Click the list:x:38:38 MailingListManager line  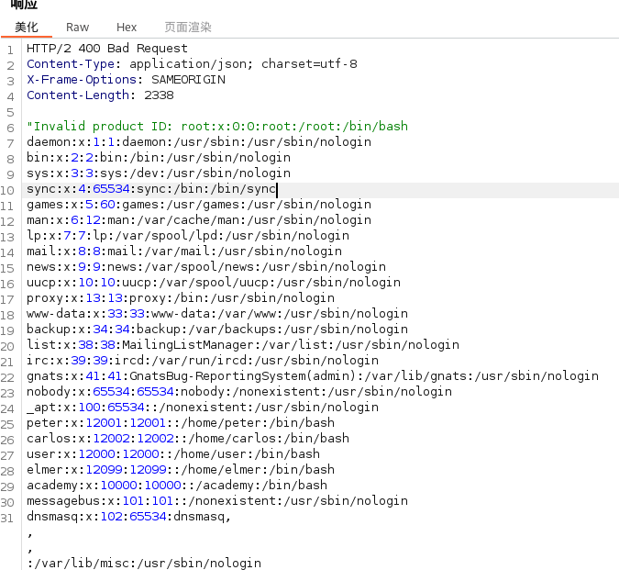[243, 345]
